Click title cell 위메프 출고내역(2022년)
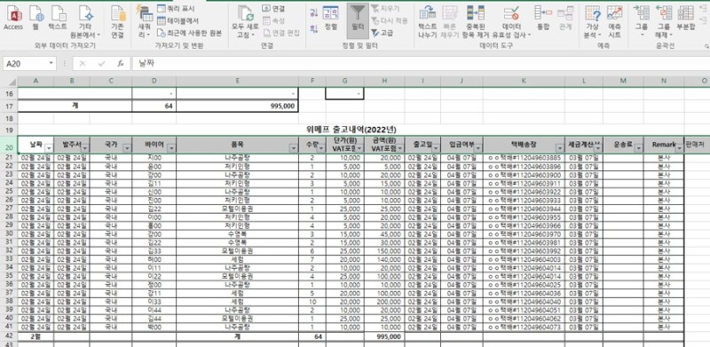 tap(351, 130)
